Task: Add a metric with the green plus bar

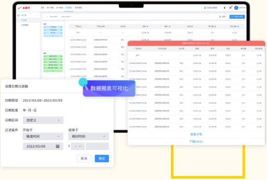Action: (53, 71)
